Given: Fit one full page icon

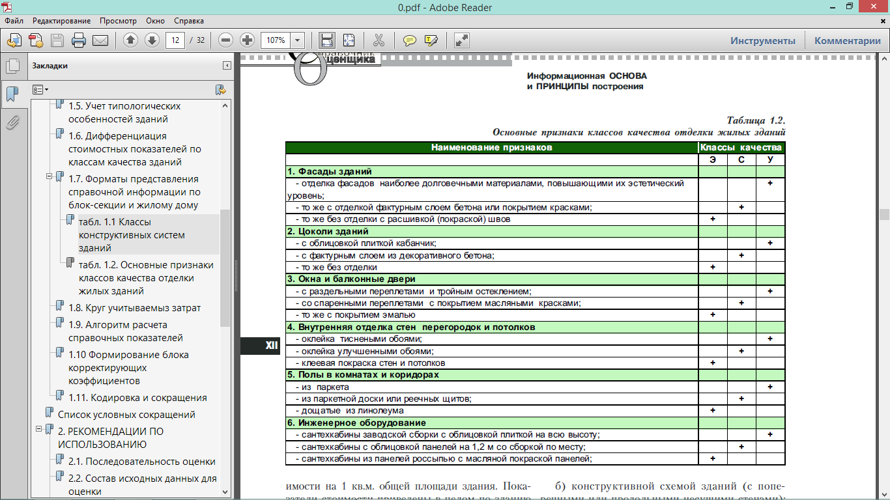Looking at the screenshot, I should click(349, 40).
